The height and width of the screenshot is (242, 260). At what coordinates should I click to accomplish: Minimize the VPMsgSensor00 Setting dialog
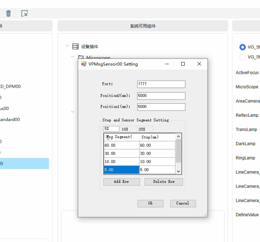pyautogui.click(x=167, y=64)
